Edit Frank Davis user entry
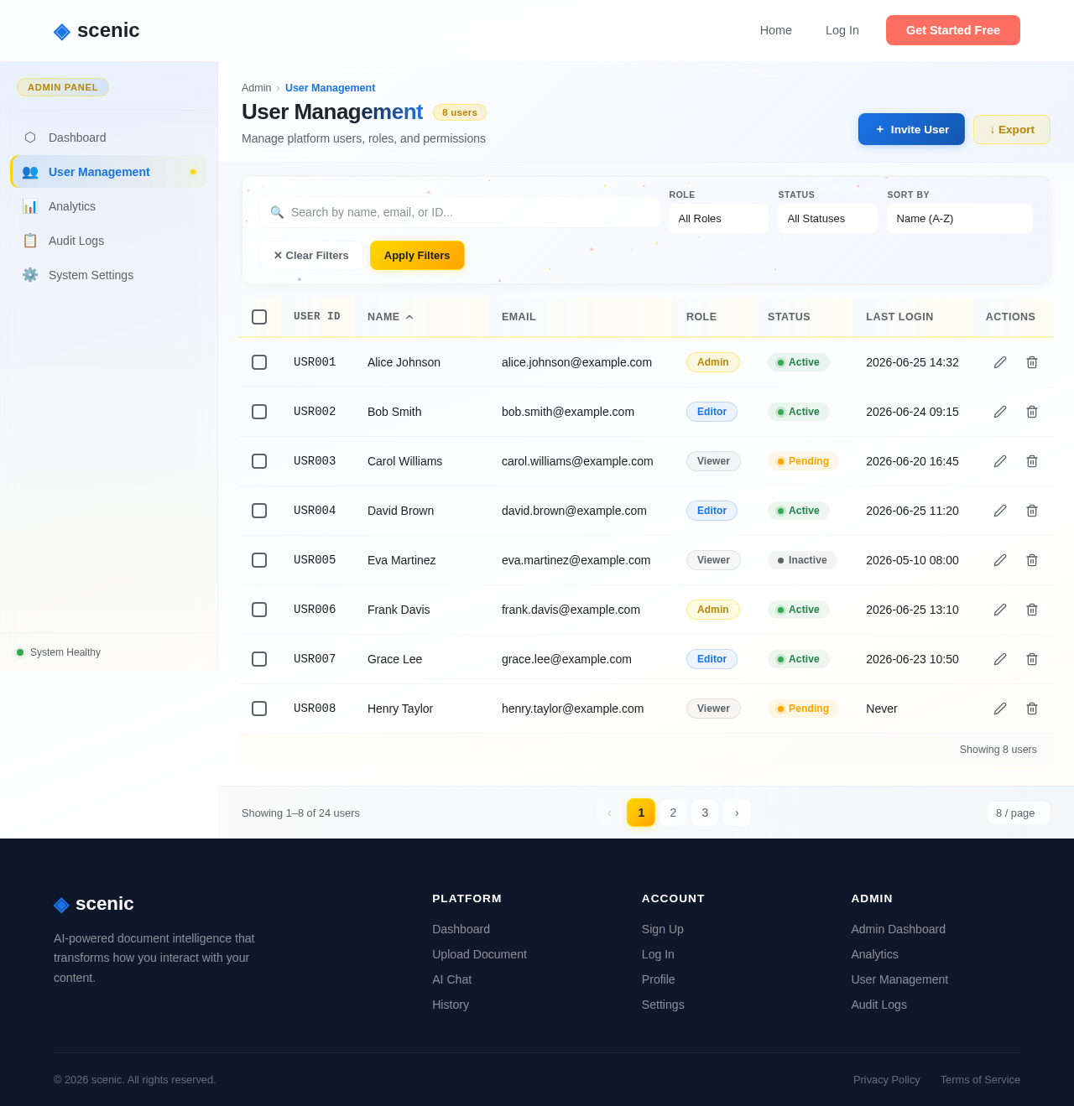1074x1106 pixels. click(x=1000, y=610)
